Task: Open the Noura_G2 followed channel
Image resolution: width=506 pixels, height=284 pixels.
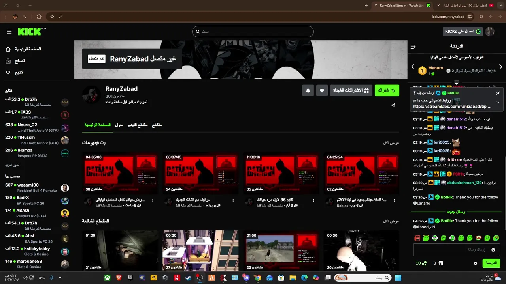Action: click(x=37, y=127)
